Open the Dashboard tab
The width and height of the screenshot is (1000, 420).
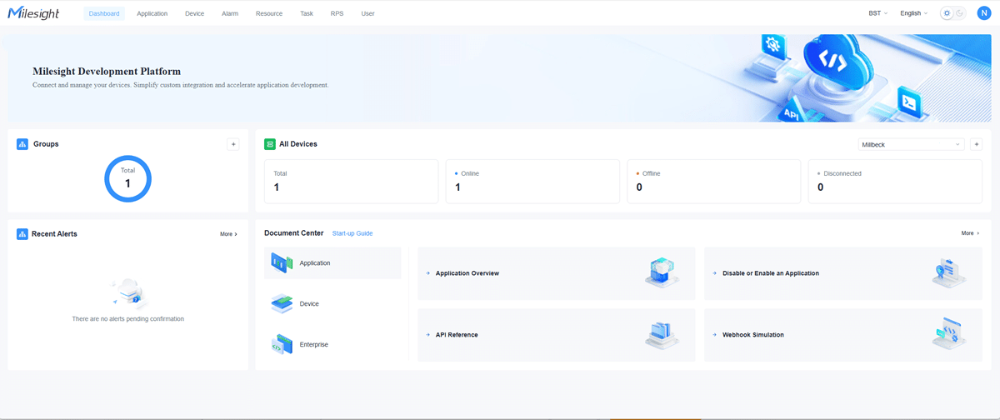(104, 13)
